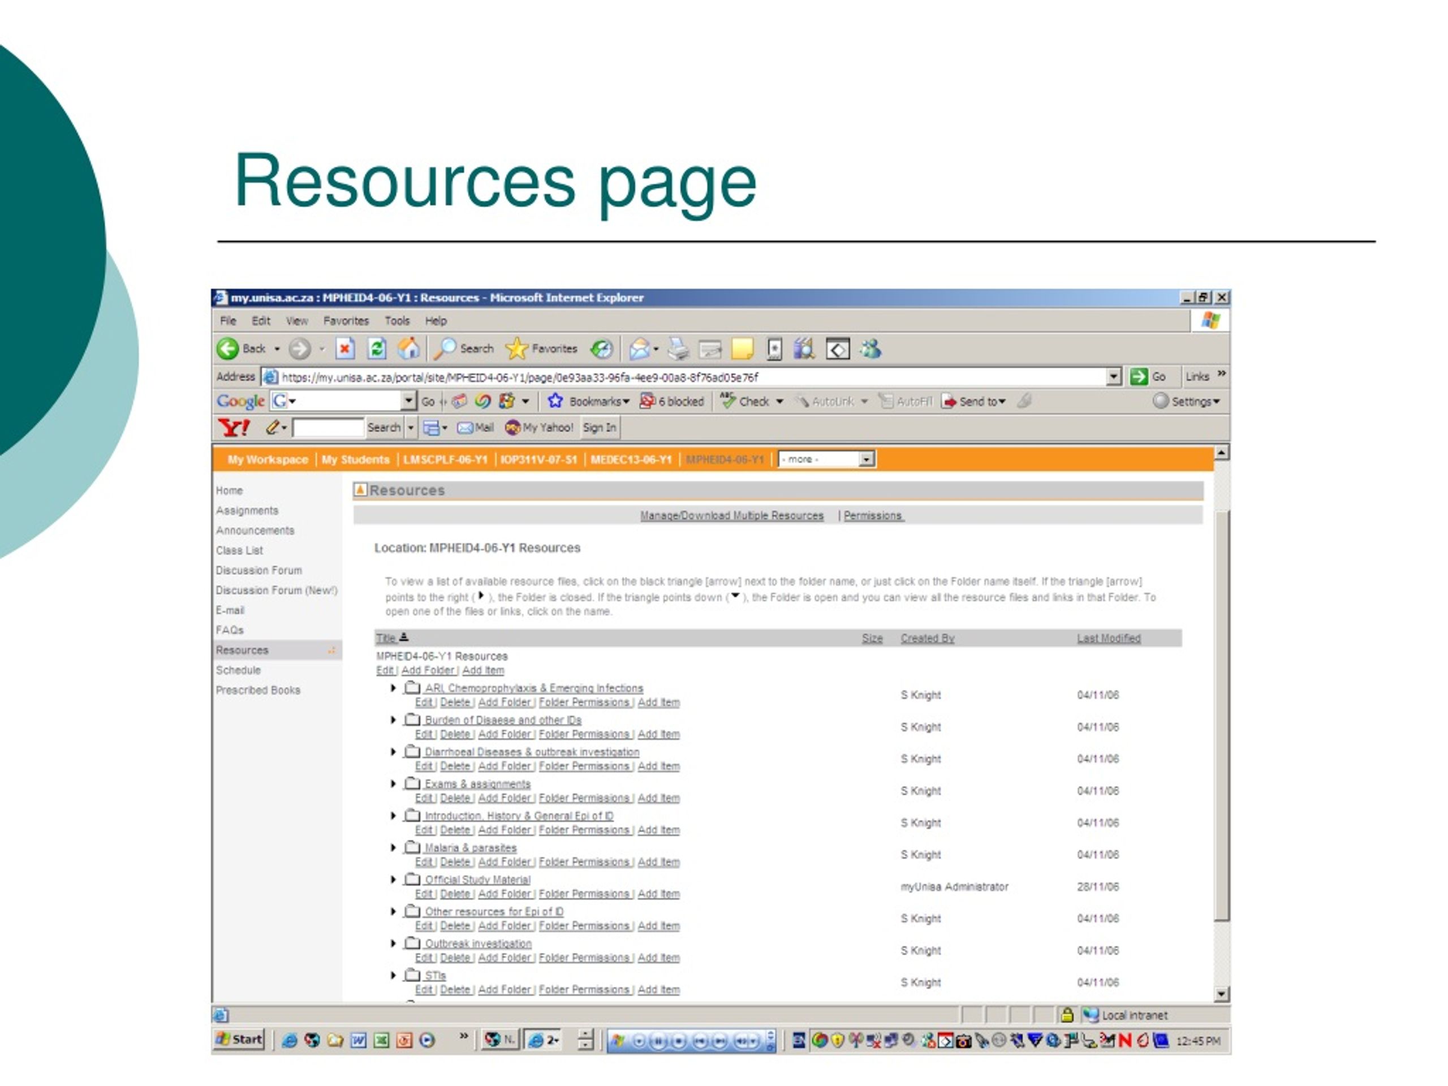Switch to My Workspace tab
Viewport: 1448px width, 1086px height.
click(x=268, y=459)
